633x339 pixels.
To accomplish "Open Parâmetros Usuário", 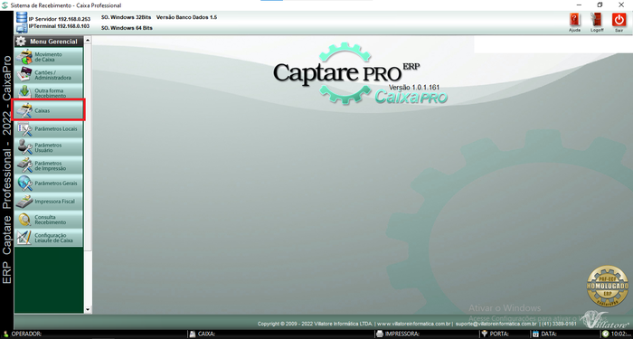I will pyautogui.click(x=49, y=147).
